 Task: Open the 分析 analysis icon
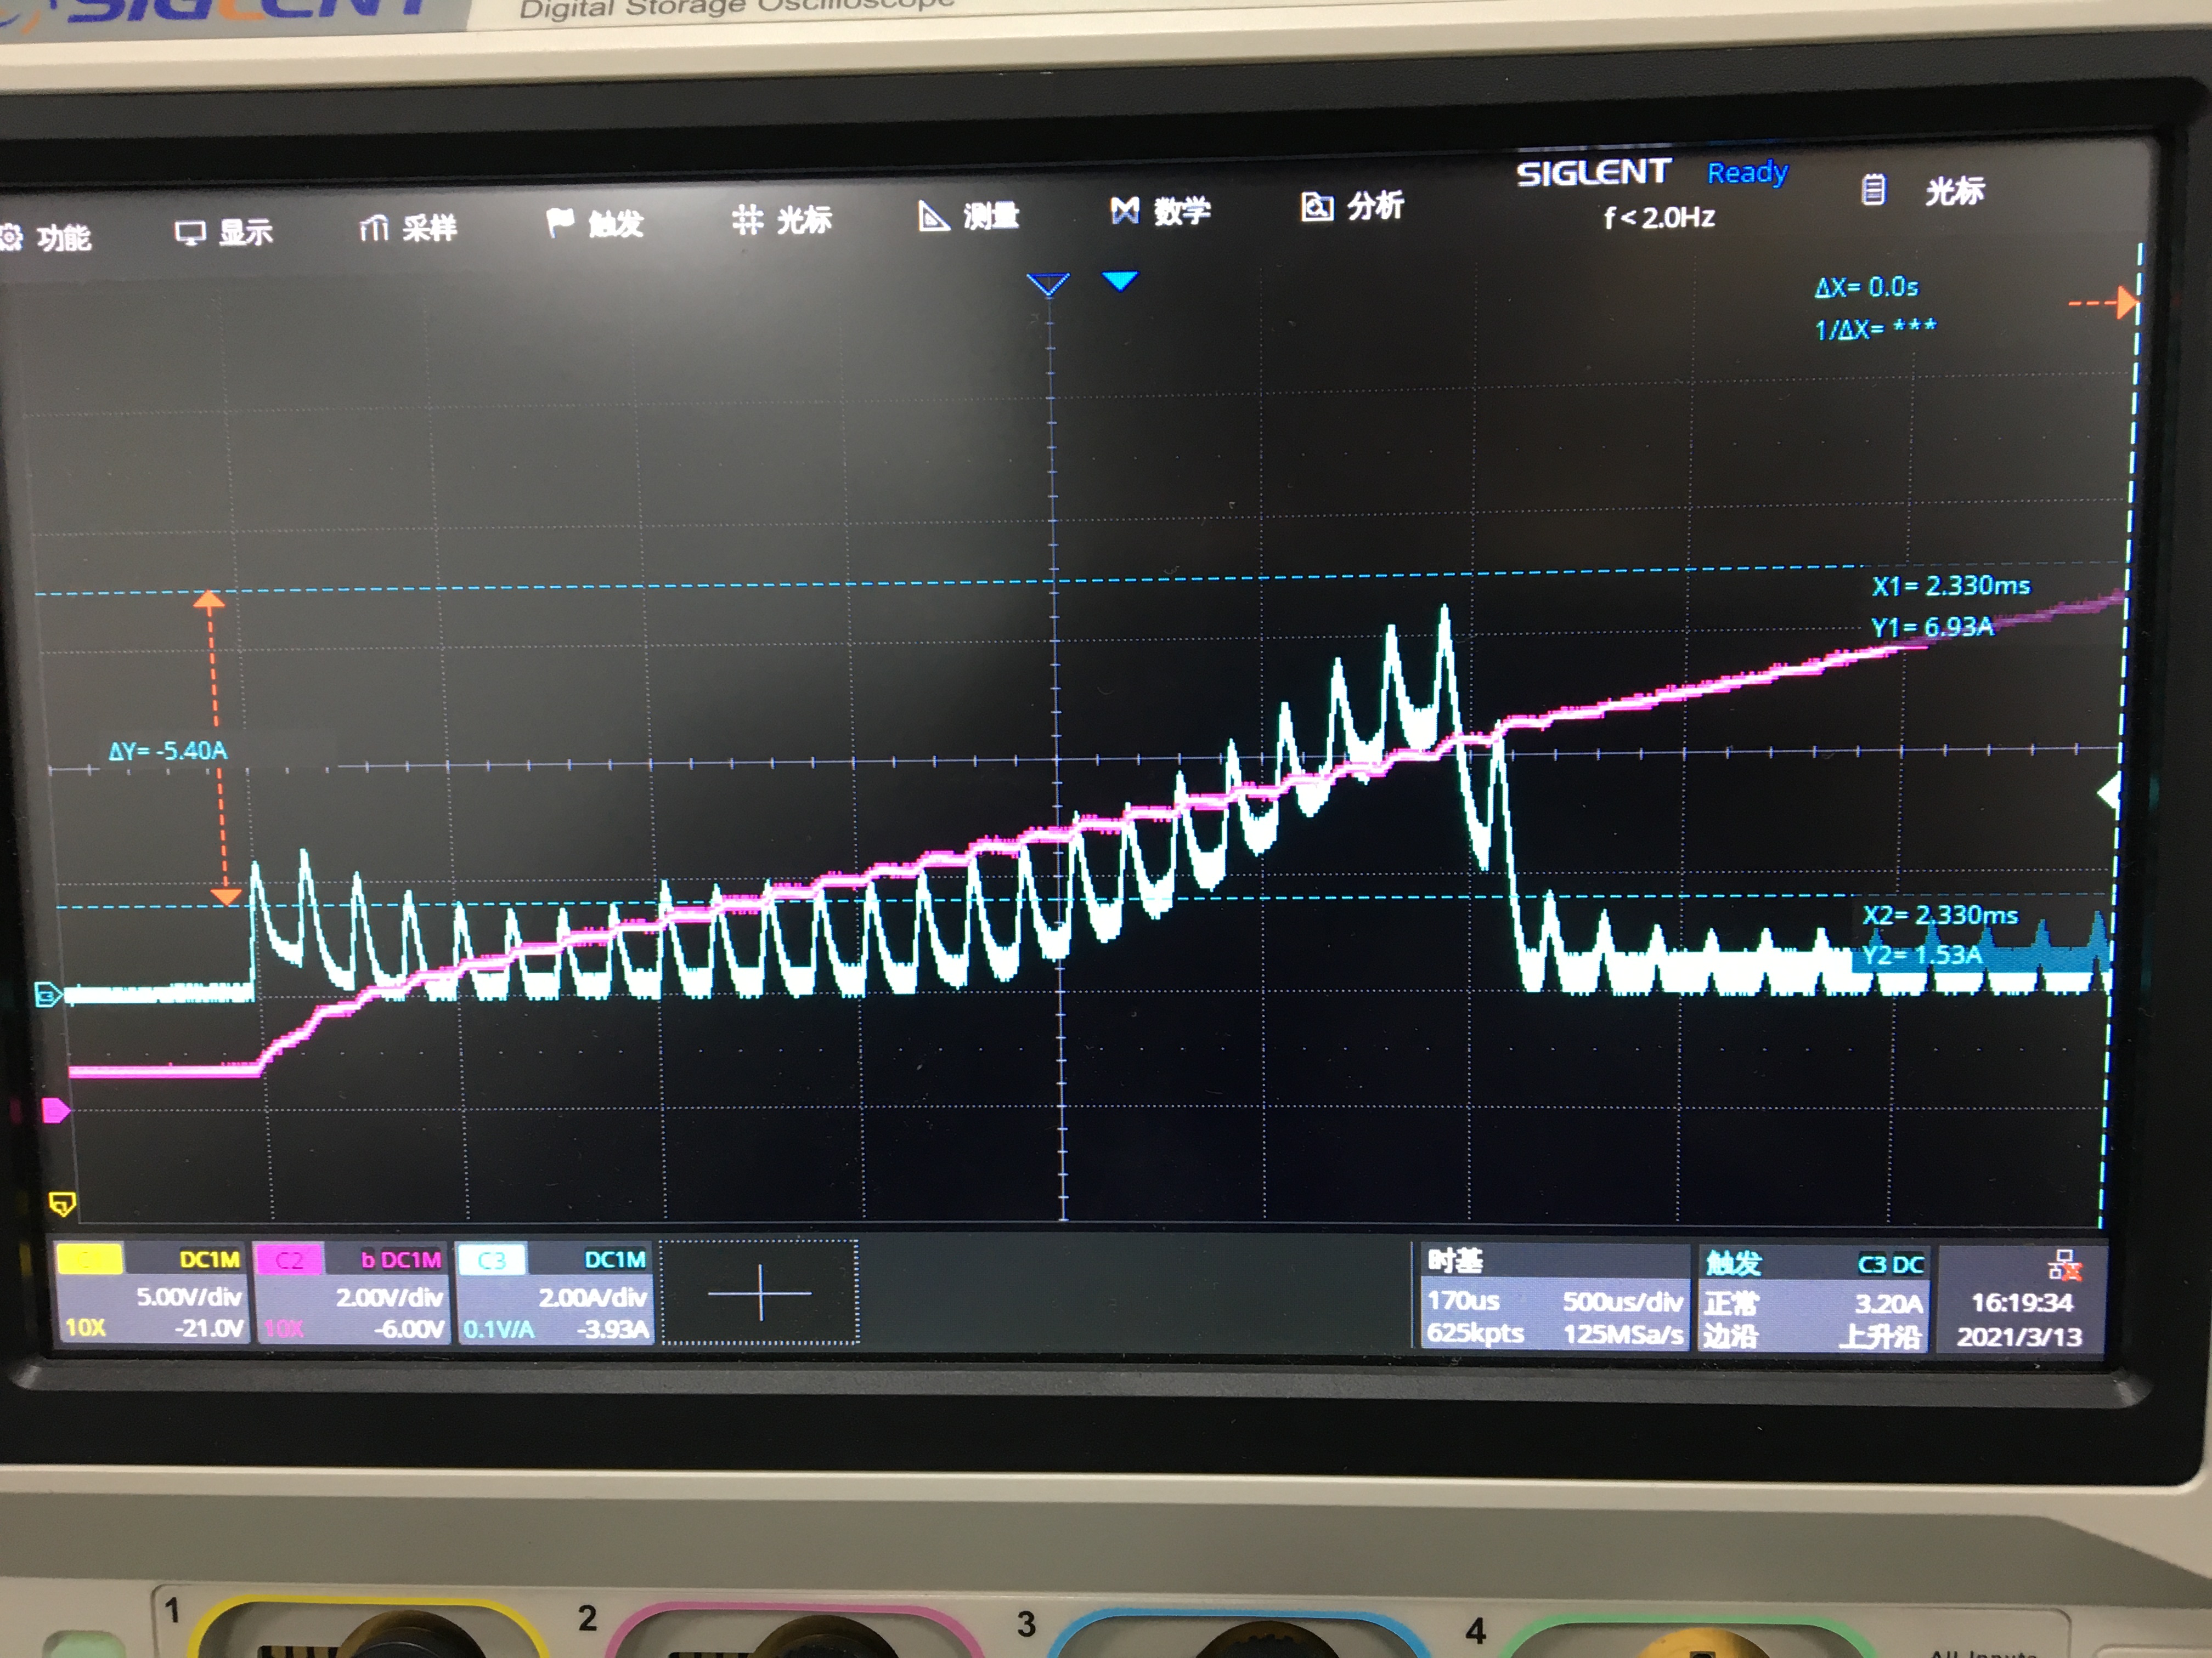click(1317, 207)
